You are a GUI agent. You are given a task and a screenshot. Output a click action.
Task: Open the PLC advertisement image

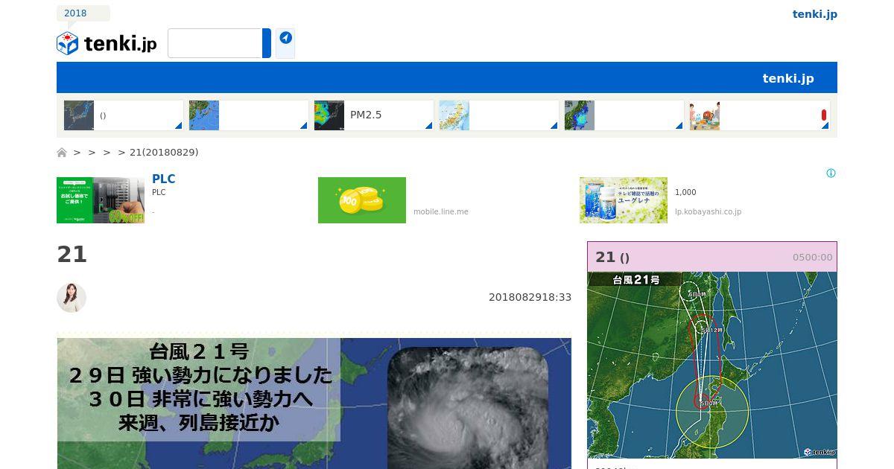point(101,200)
